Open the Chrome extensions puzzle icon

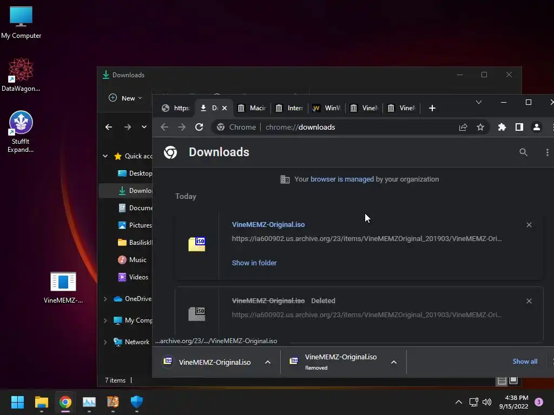[502, 127]
